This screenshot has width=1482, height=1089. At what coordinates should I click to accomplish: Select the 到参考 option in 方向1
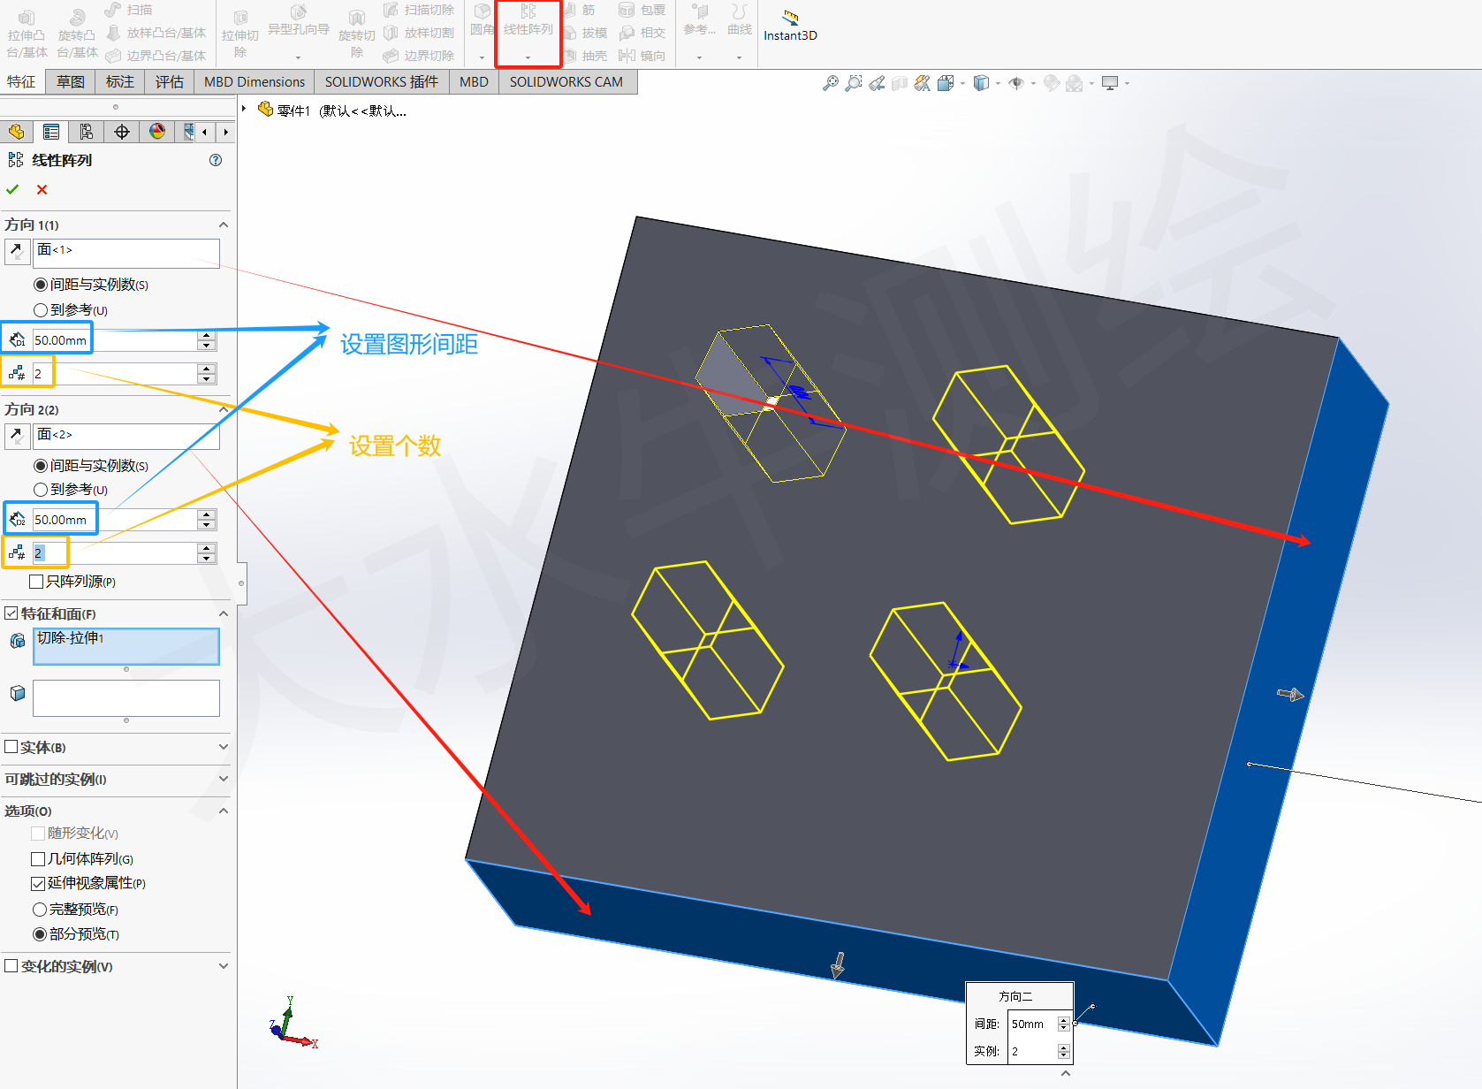pyautogui.click(x=41, y=309)
